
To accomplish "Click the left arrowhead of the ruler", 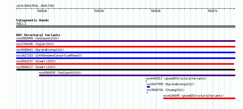I will [17, 9].
